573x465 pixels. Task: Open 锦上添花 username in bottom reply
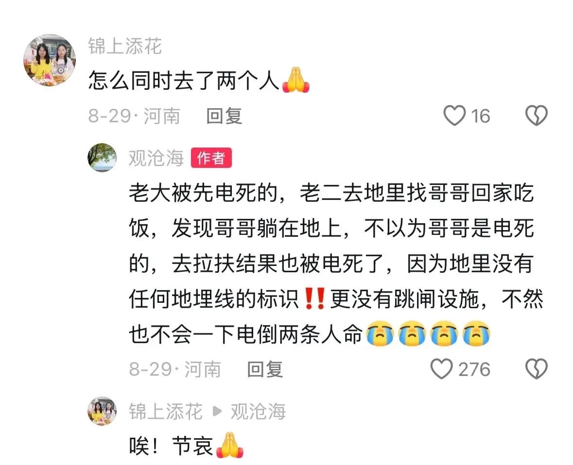tap(166, 411)
